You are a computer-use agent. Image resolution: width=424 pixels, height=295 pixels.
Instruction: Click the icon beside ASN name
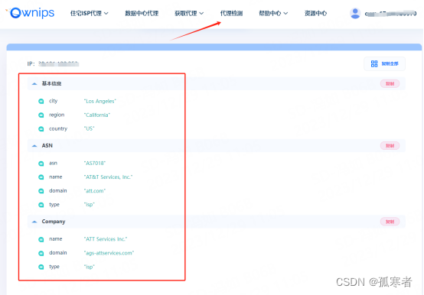(41, 177)
